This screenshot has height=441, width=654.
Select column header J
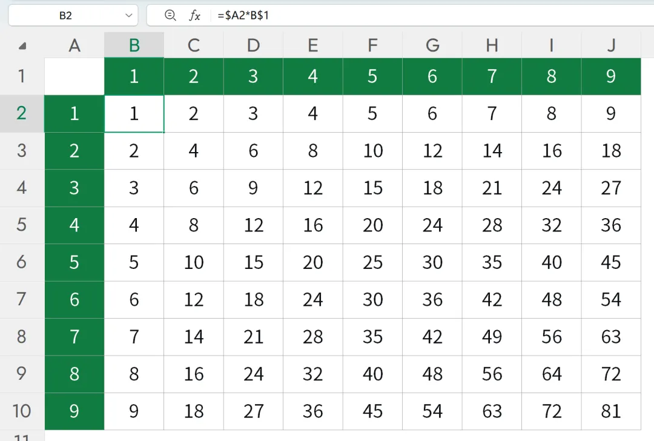pos(611,45)
